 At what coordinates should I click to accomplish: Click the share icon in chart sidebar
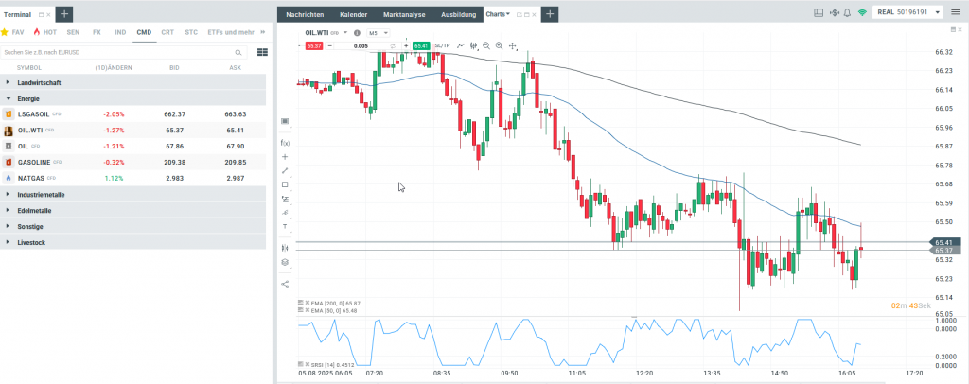click(285, 284)
